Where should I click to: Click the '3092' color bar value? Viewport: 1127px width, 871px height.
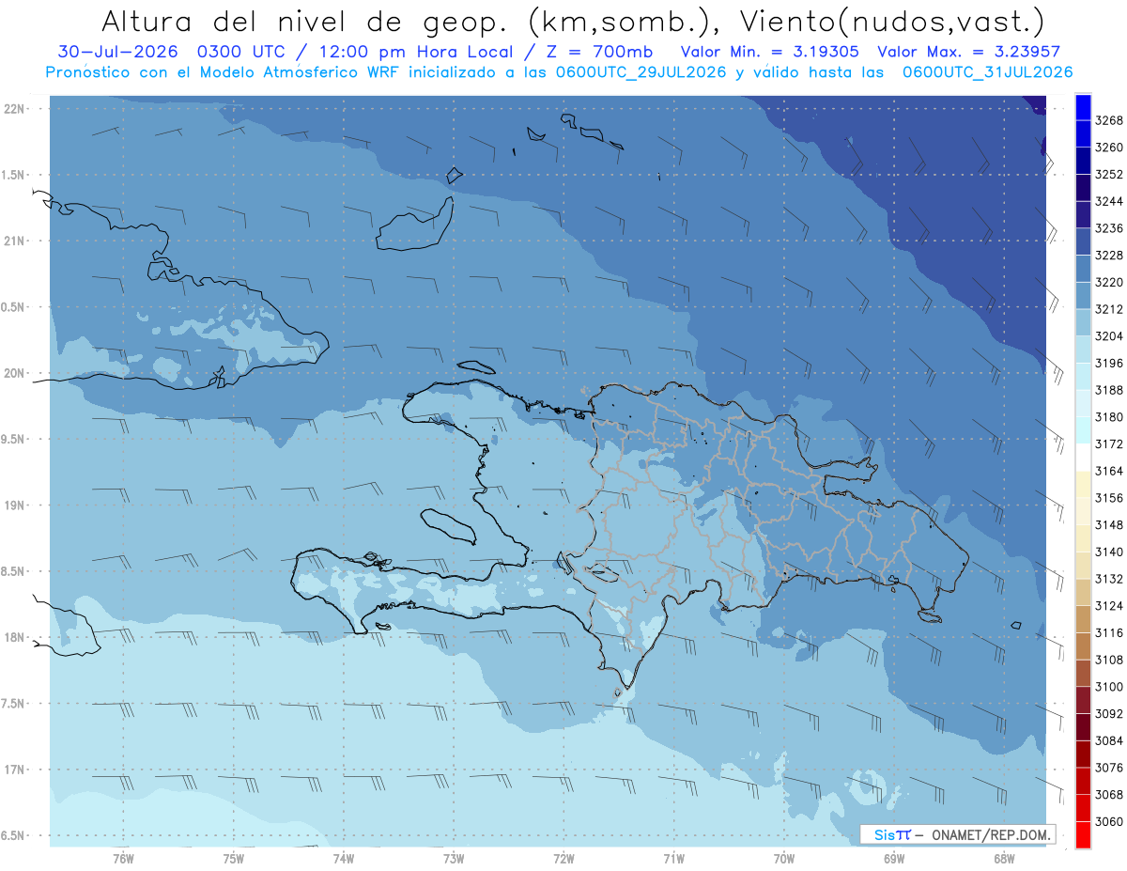(x=1109, y=714)
